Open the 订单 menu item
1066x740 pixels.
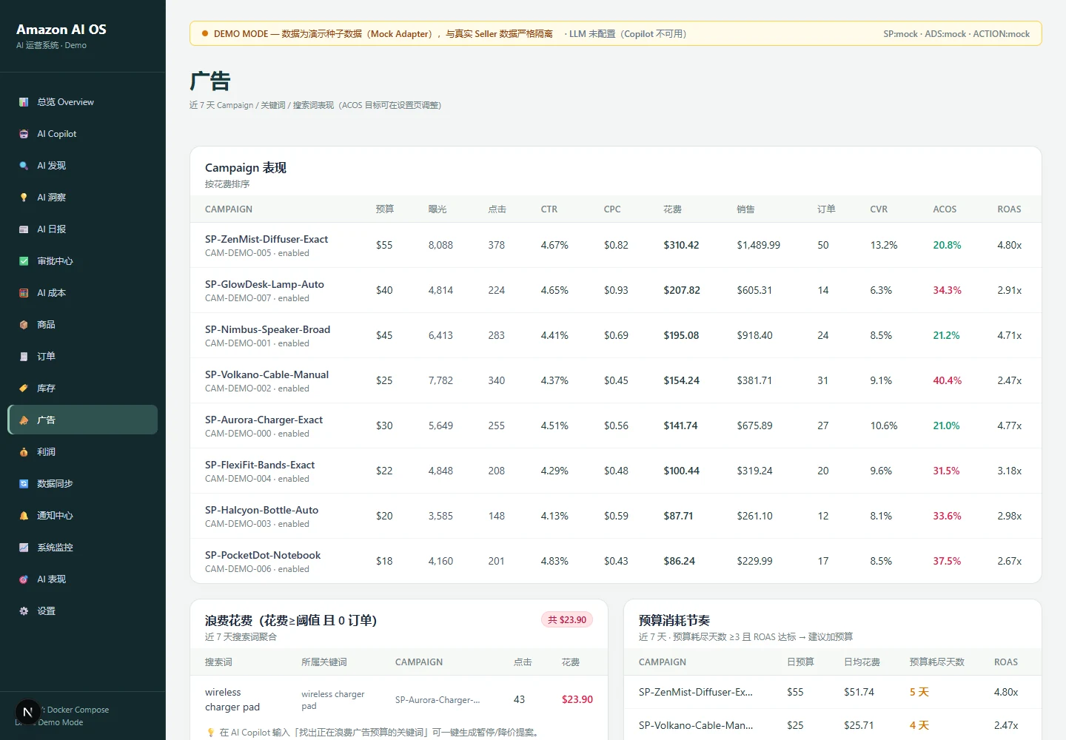[x=83, y=357]
